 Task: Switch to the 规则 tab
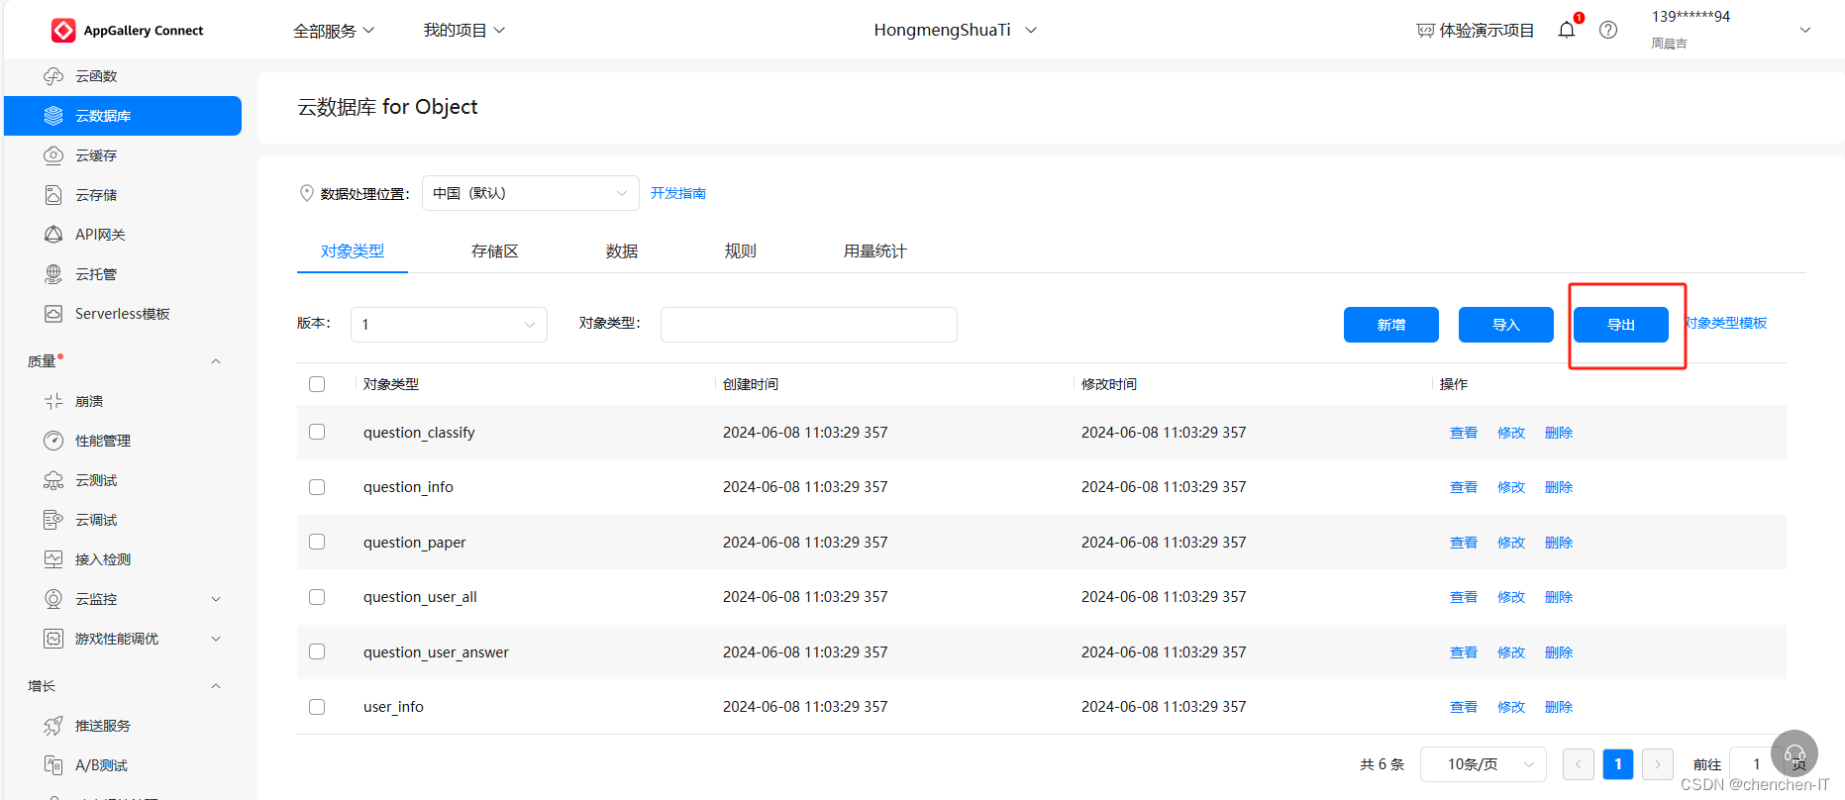pyautogui.click(x=741, y=251)
